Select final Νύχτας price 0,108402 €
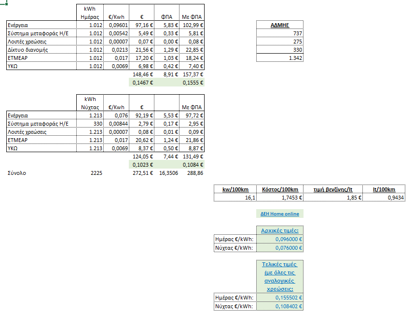The height and width of the screenshot is (314, 414). [280, 306]
